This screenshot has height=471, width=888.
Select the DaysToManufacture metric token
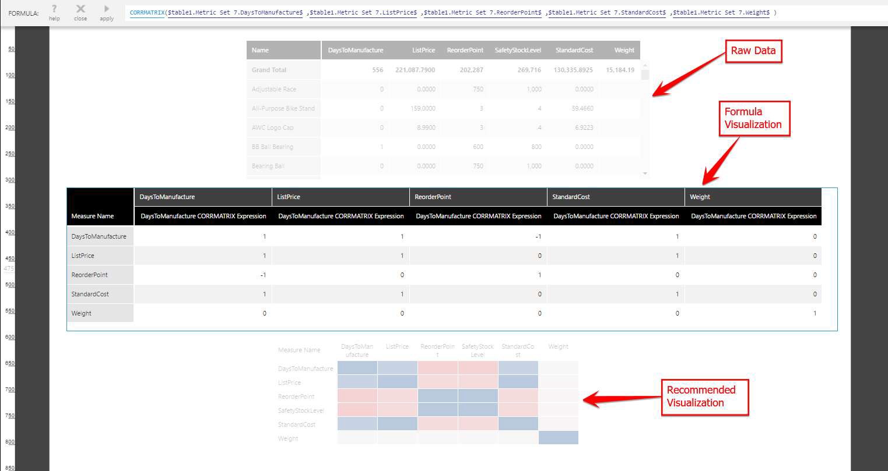coord(234,12)
